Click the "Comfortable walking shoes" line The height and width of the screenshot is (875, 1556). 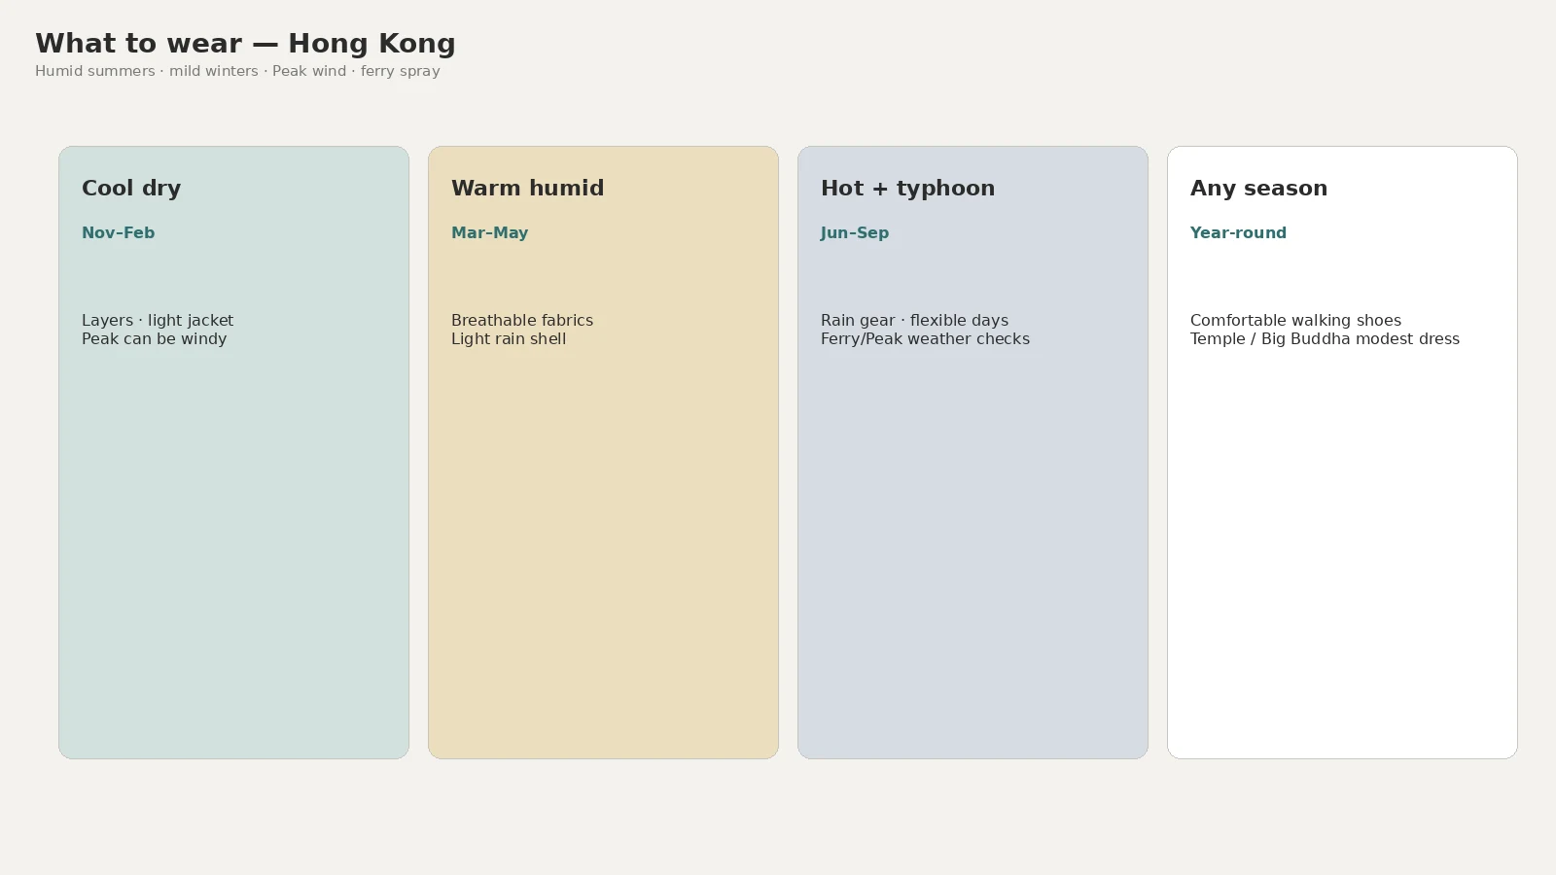click(x=1295, y=320)
